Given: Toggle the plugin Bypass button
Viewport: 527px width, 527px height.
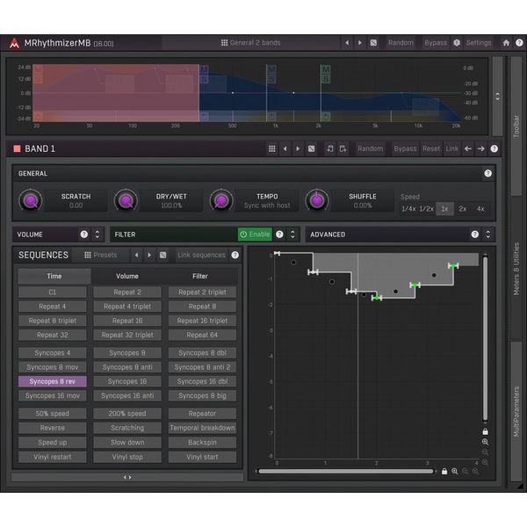Looking at the screenshot, I should click(435, 42).
